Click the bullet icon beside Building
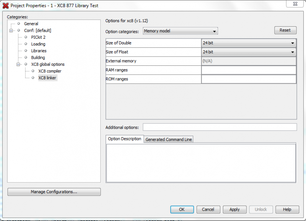 (x=26, y=57)
